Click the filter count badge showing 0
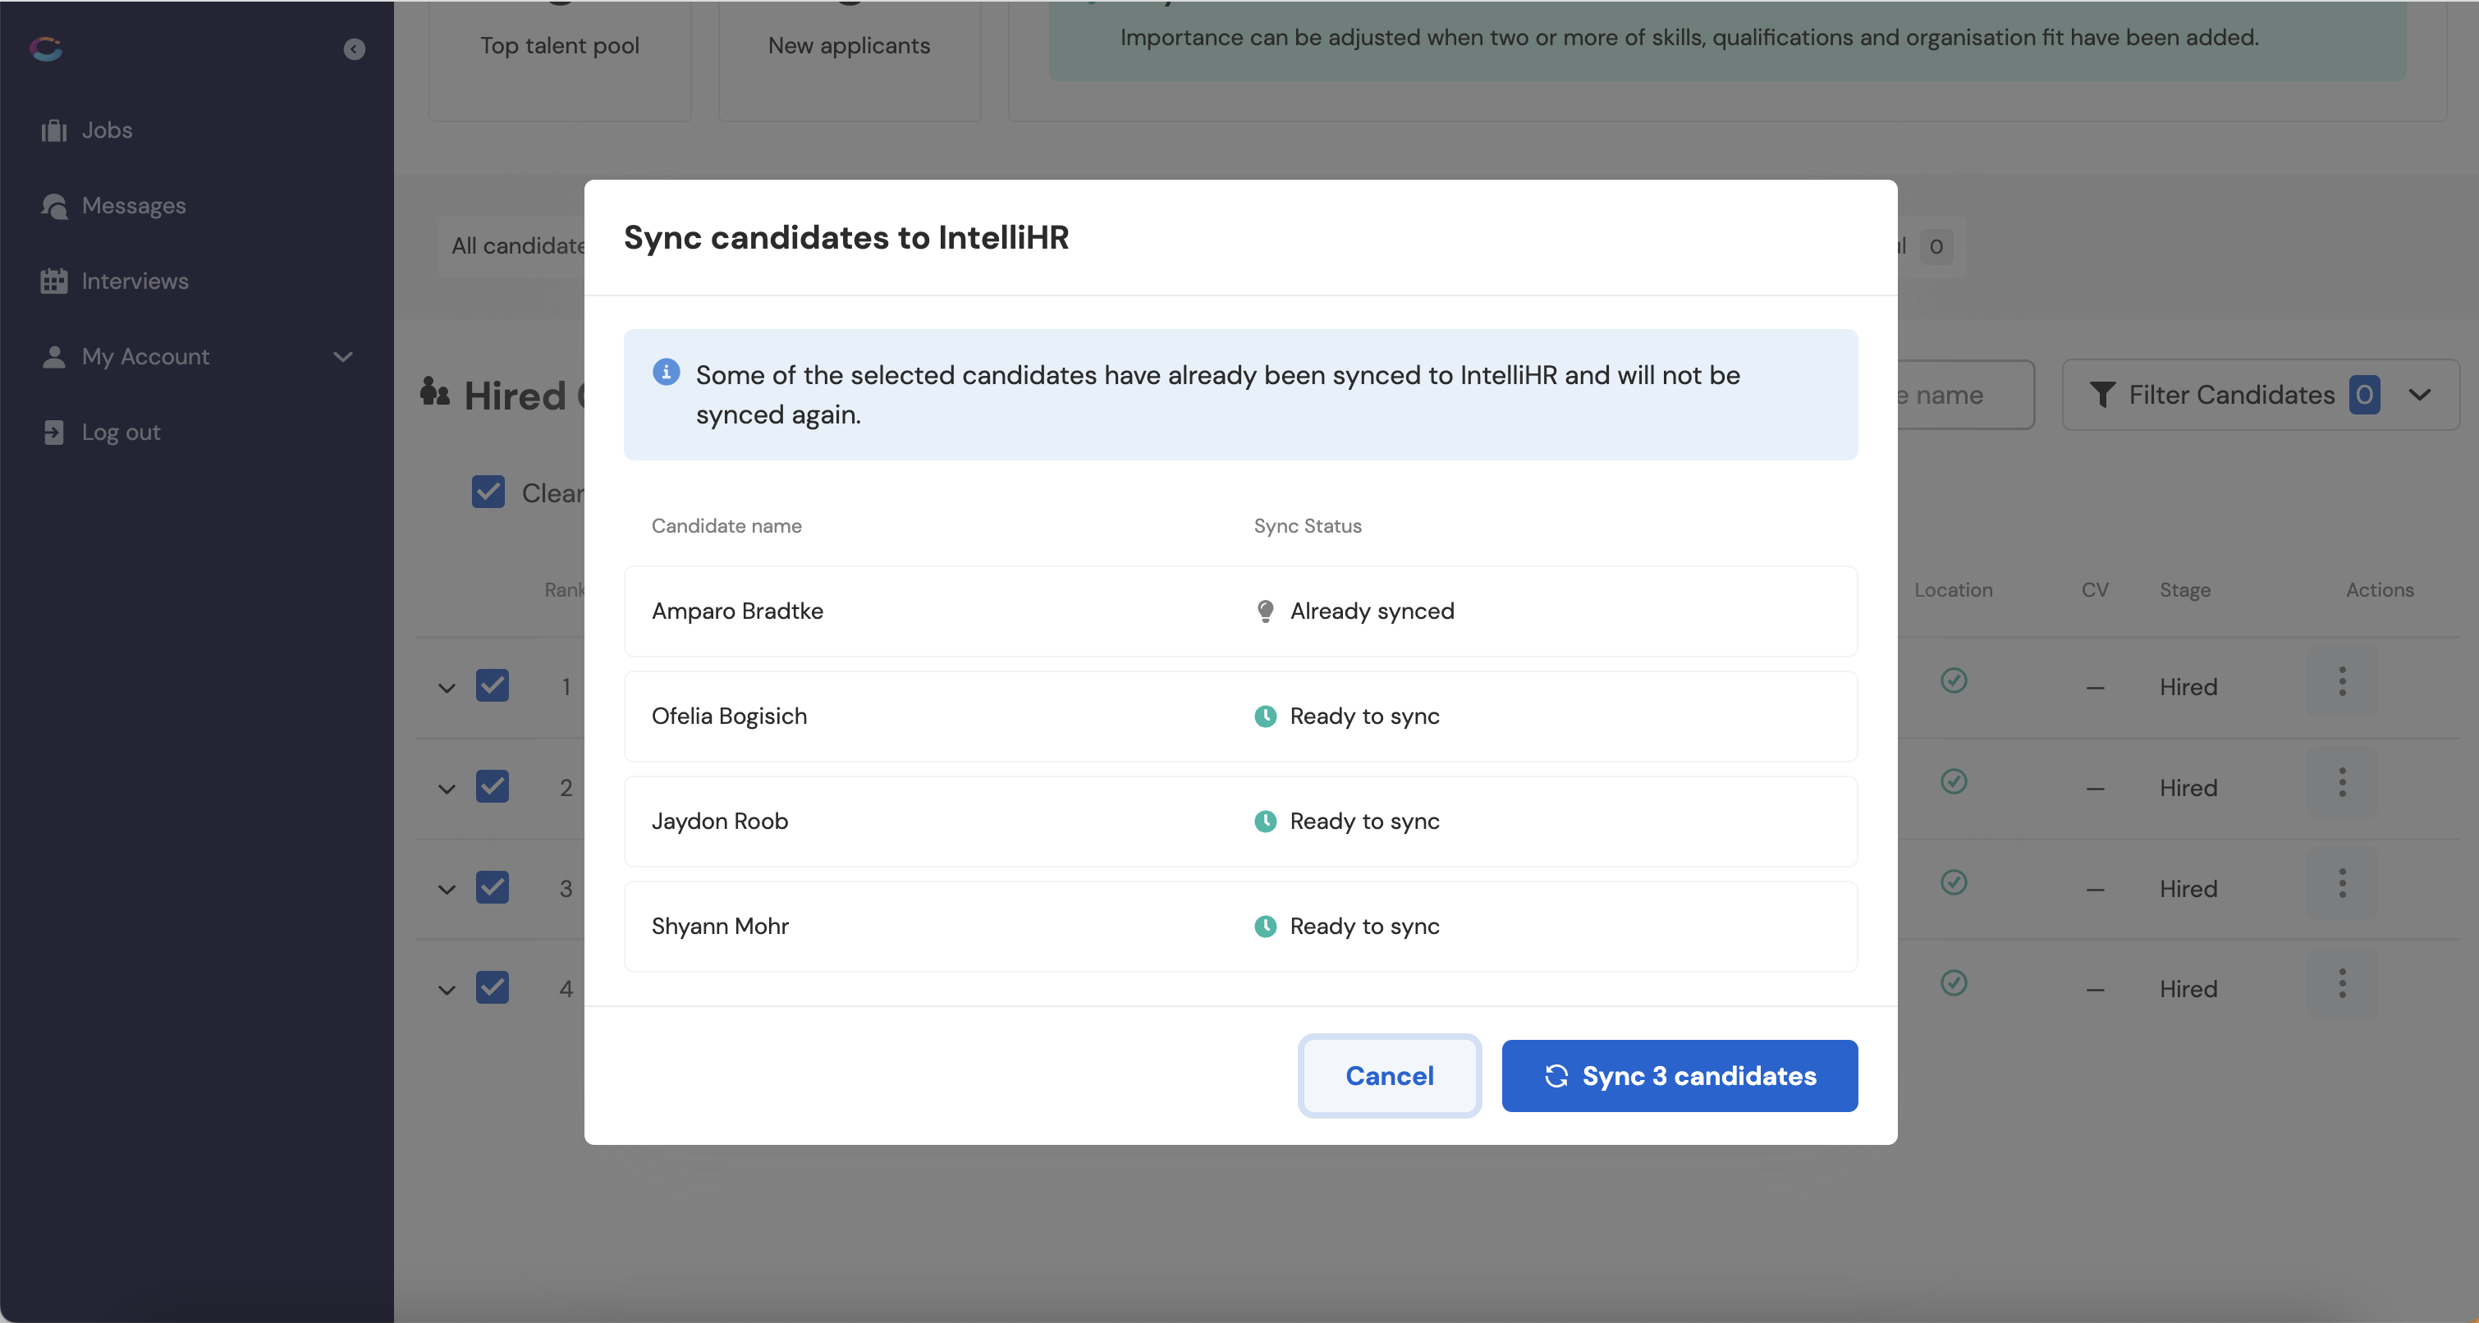The image size is (2479, 1323). (2363, 395)
